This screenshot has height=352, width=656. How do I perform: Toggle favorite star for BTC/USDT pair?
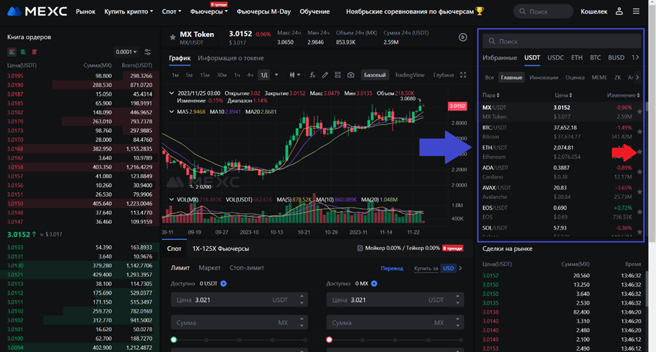click(x=639, y=131)
